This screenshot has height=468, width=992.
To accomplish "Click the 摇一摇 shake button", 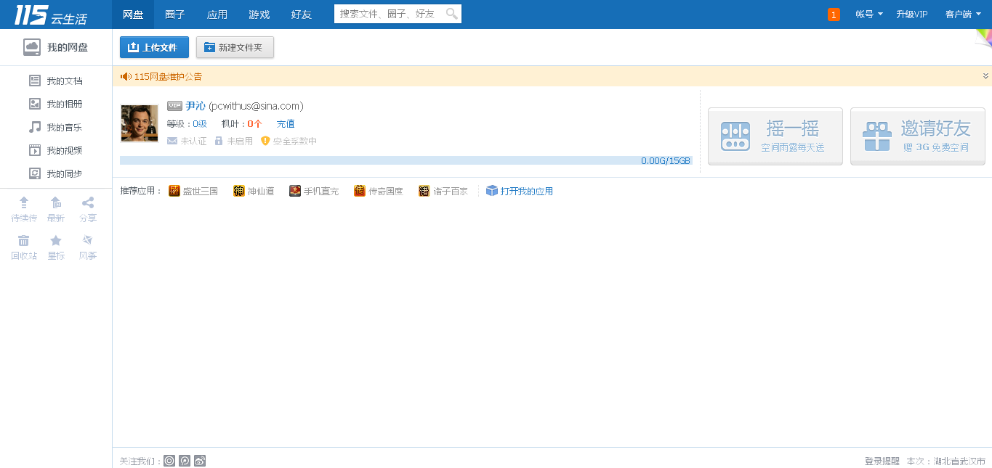I will 775,136.
